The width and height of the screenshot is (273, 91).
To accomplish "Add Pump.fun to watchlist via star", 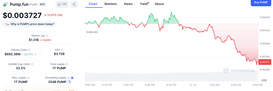I will pos(62,4).
